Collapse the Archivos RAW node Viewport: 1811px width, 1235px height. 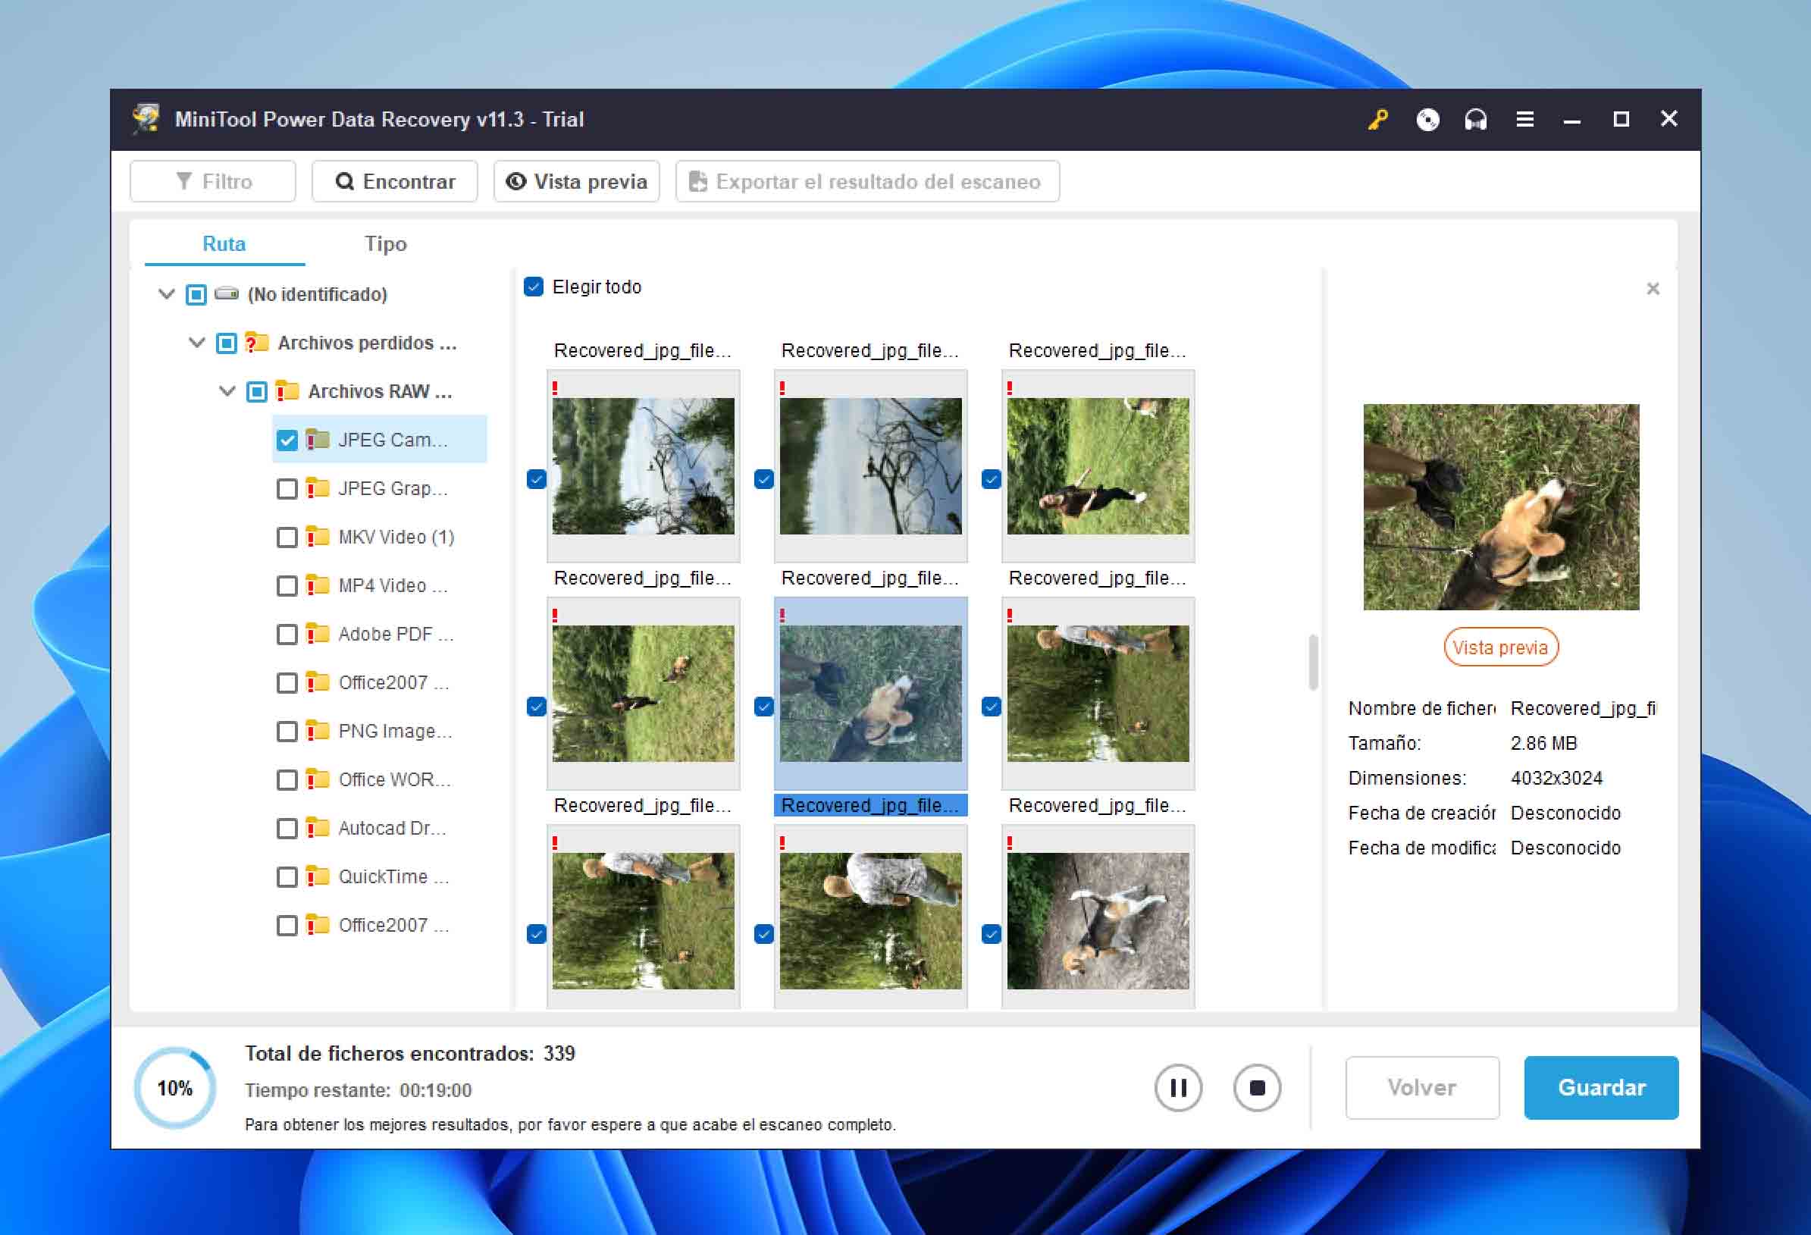[x=227, y=391]
